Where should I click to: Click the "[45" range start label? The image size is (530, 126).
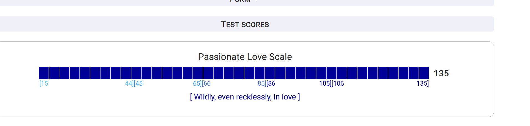[x=138, y=83]
